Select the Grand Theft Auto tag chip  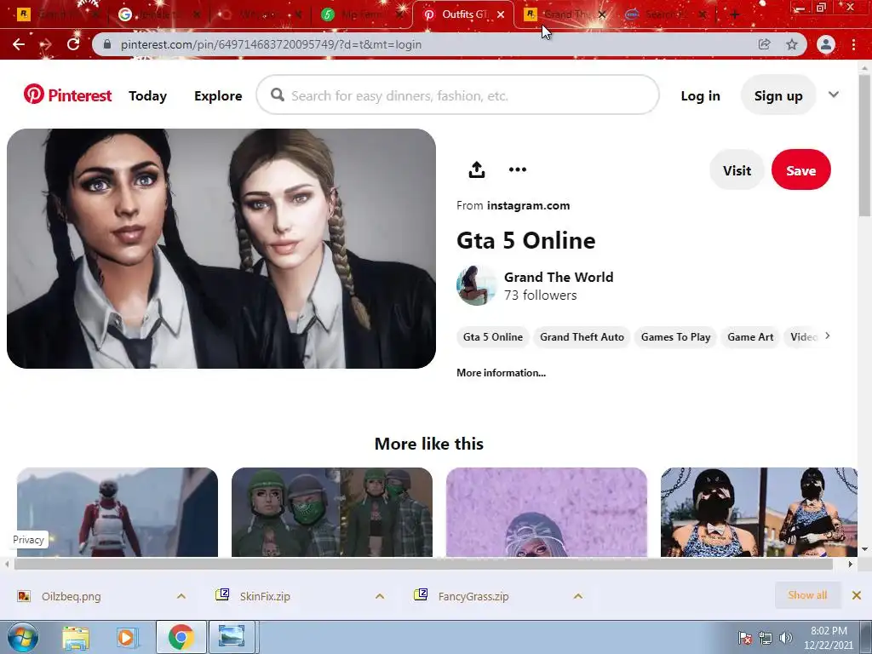pos(582,337)
